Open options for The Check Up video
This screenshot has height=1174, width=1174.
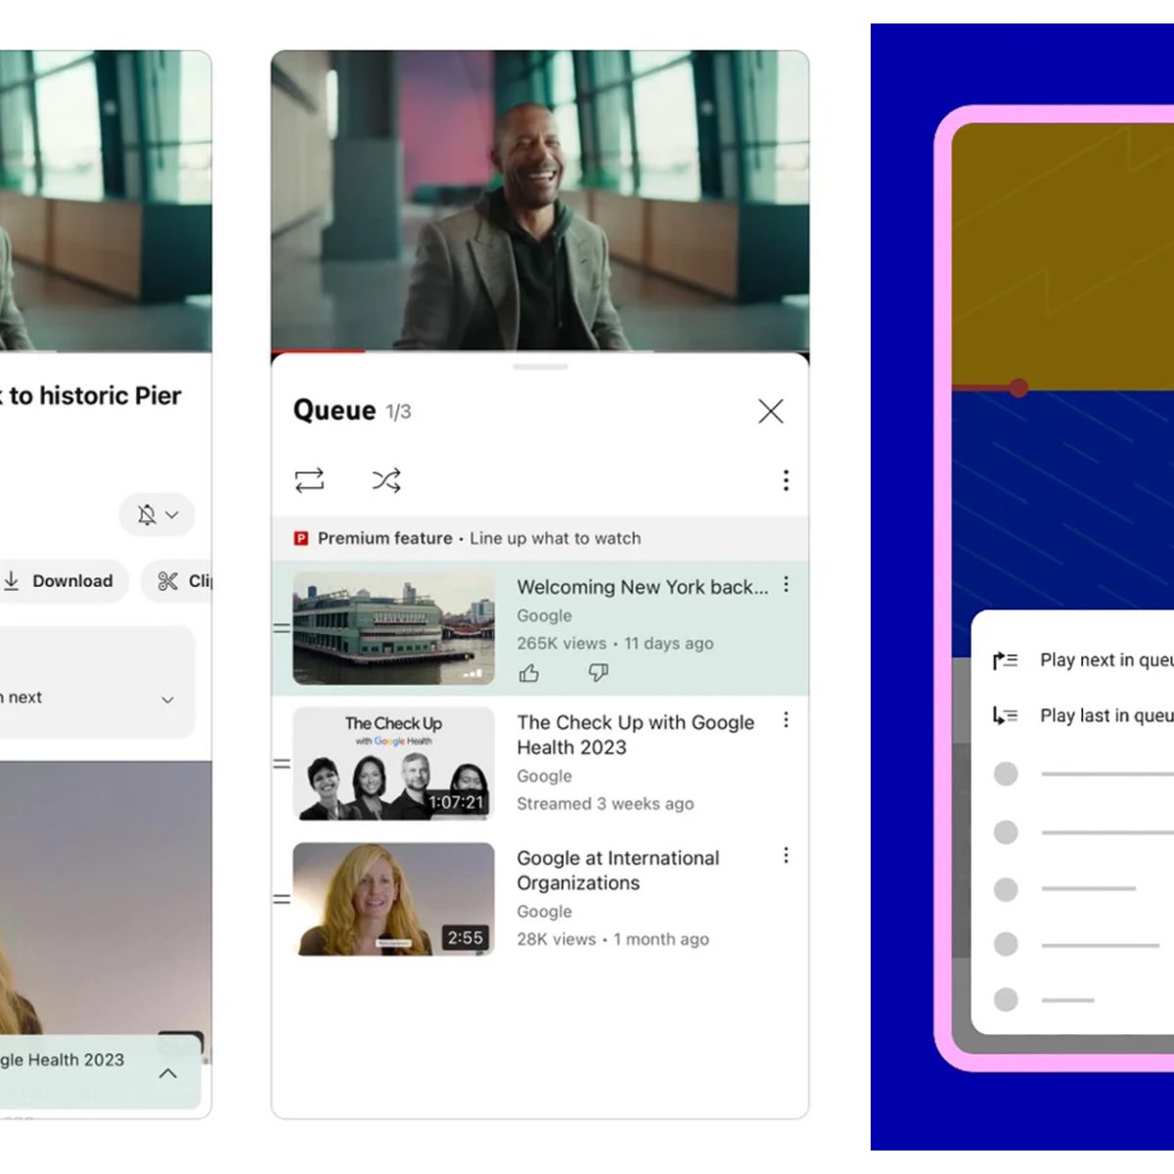(786, 720)
